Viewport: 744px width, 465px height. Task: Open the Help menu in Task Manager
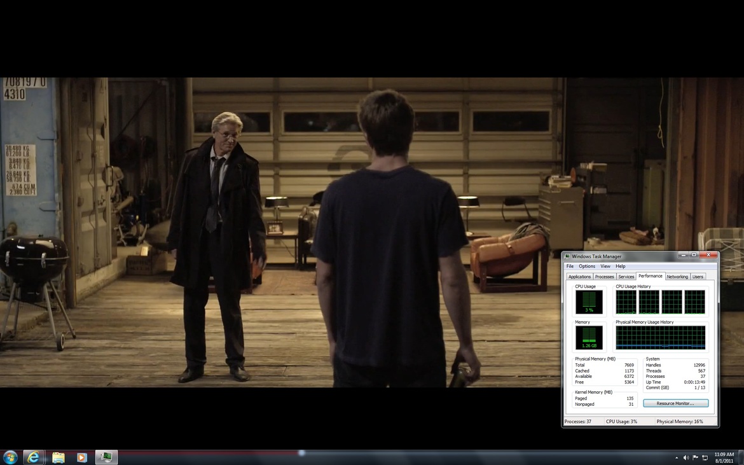pos(620,266)
